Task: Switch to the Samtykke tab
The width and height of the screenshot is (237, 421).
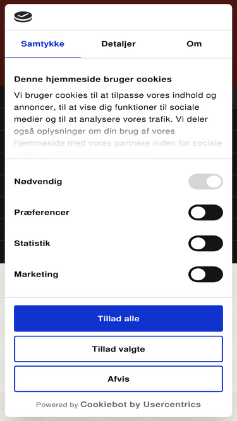Action: pos(43,44)
